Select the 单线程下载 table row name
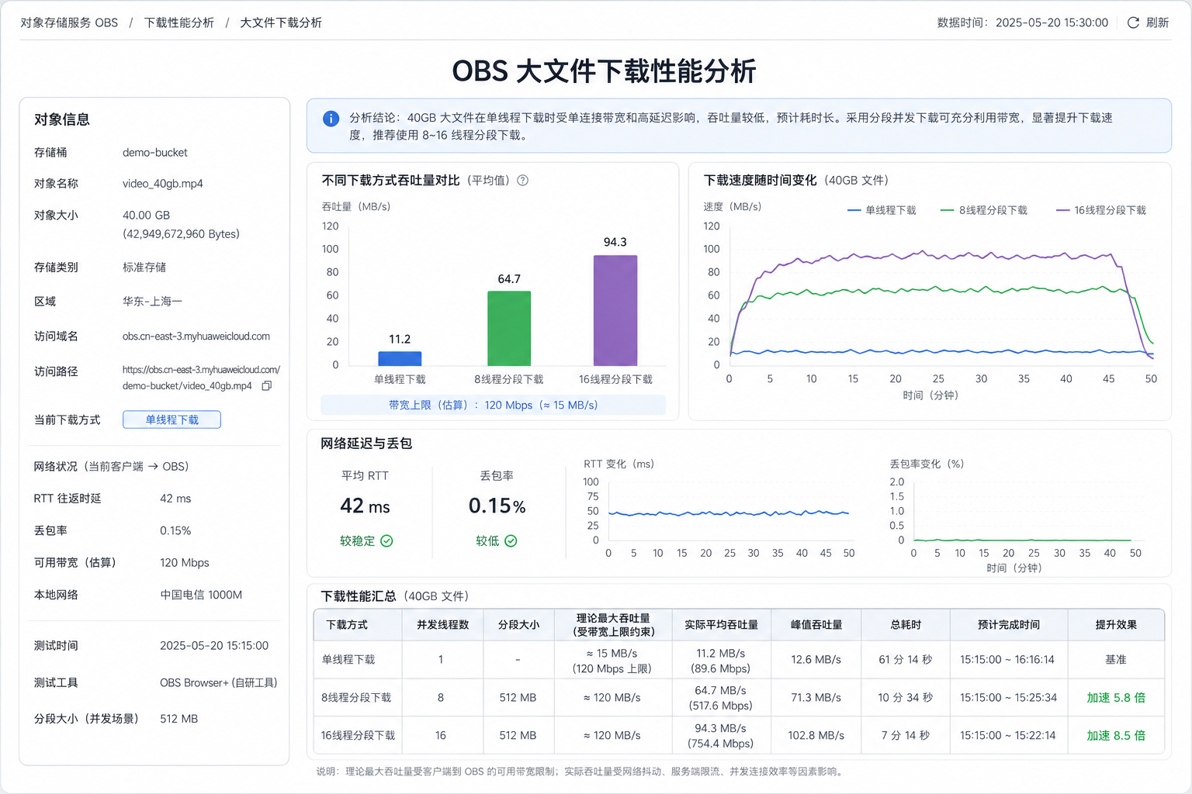Viewport: 1192px width, 794px height. tap(348, 659)
